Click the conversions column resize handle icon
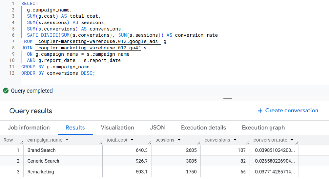Image resolution: width=329 pixels, height=179 pixels. (x=248, y=143)
